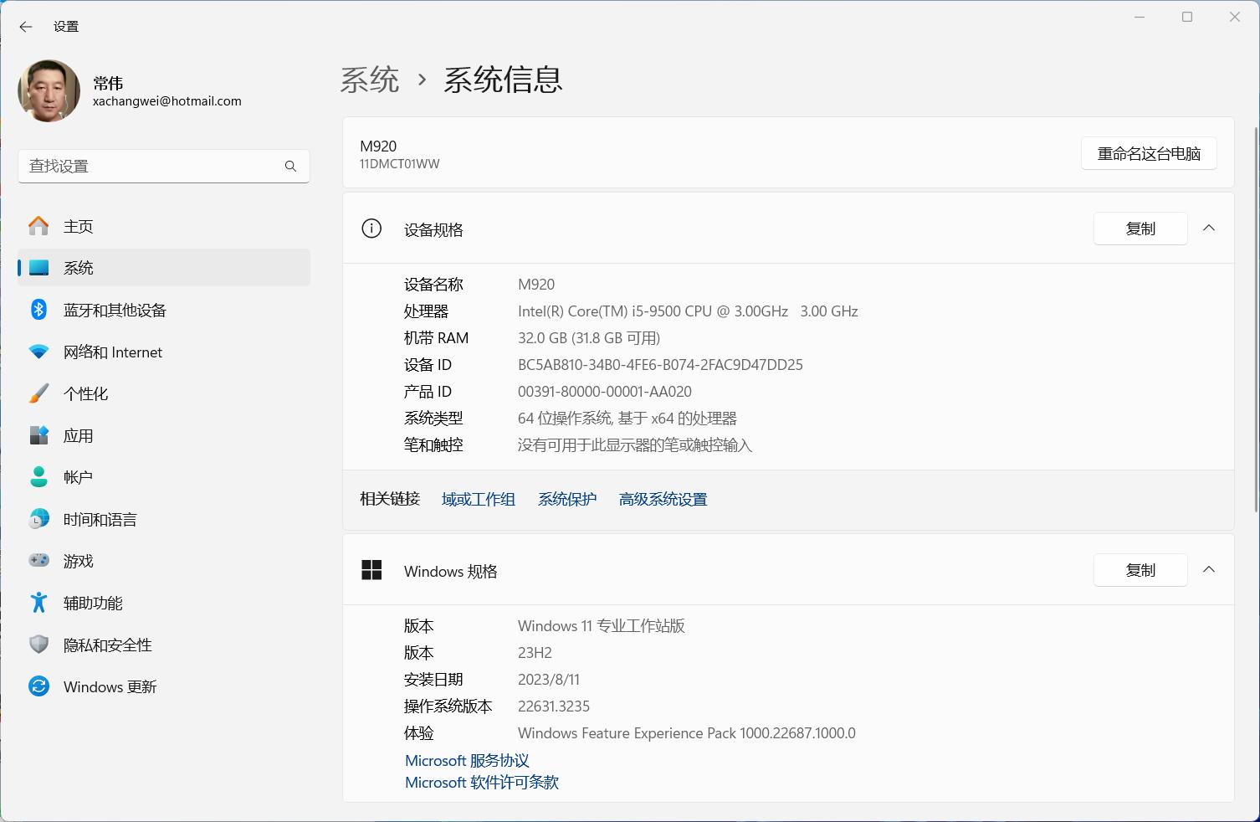Click the user profile avatar picture
The width and height of the screenshot is (1260, 822).
(x=49, y=90)
